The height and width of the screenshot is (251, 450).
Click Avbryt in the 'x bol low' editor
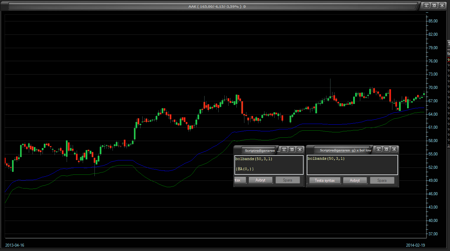pos(355,180)
